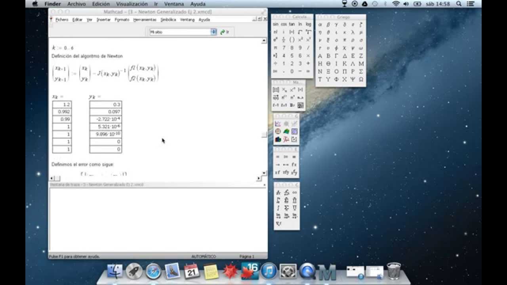Click the plus operator on Calculator palette
Image resolution: width=507 pixels, height=285 pixels.
tap(308, 63)
